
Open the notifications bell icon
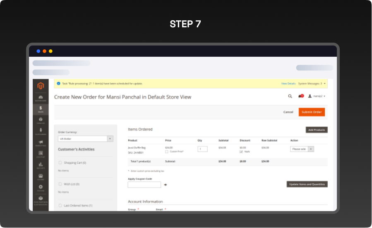click(x=300, y=96)
